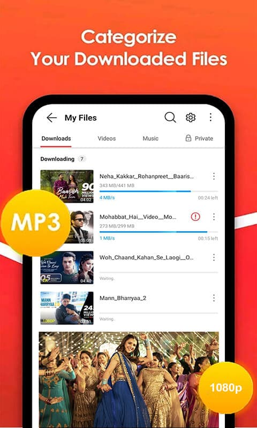Switch to the Videos tab

107,139
